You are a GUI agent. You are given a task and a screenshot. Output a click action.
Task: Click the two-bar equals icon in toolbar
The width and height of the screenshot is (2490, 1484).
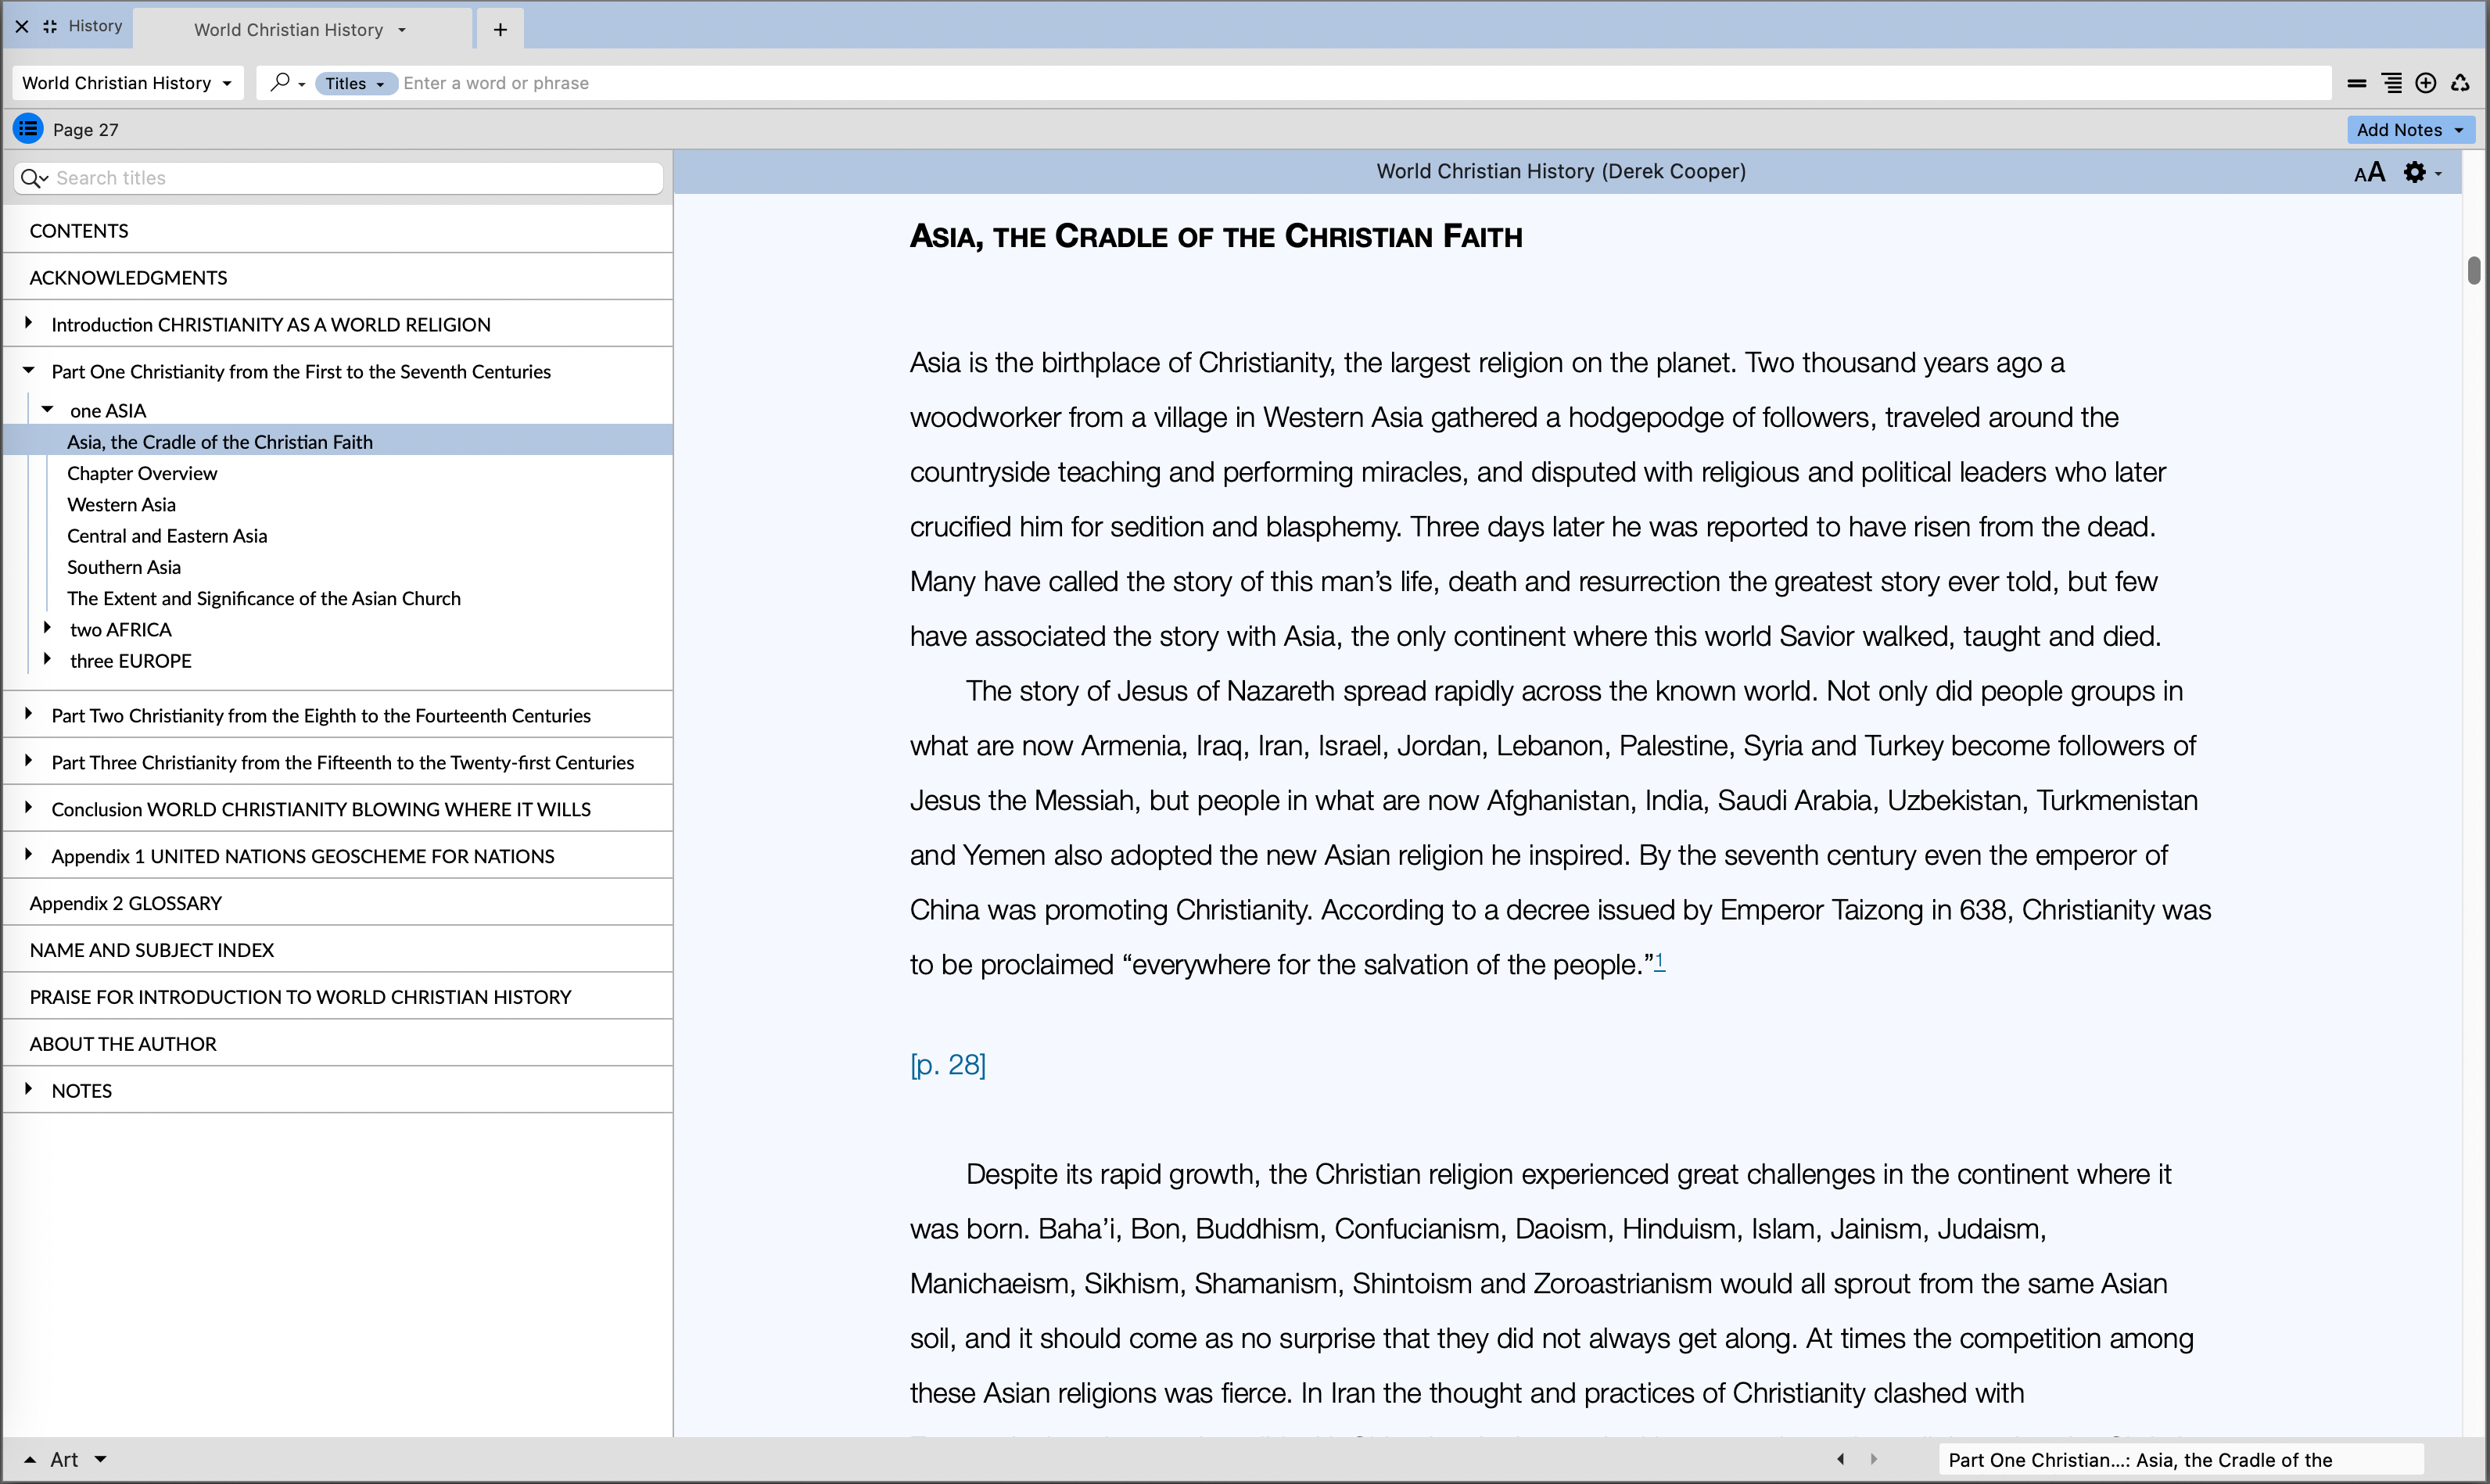pyautogui.click(x=2357, y=83)
